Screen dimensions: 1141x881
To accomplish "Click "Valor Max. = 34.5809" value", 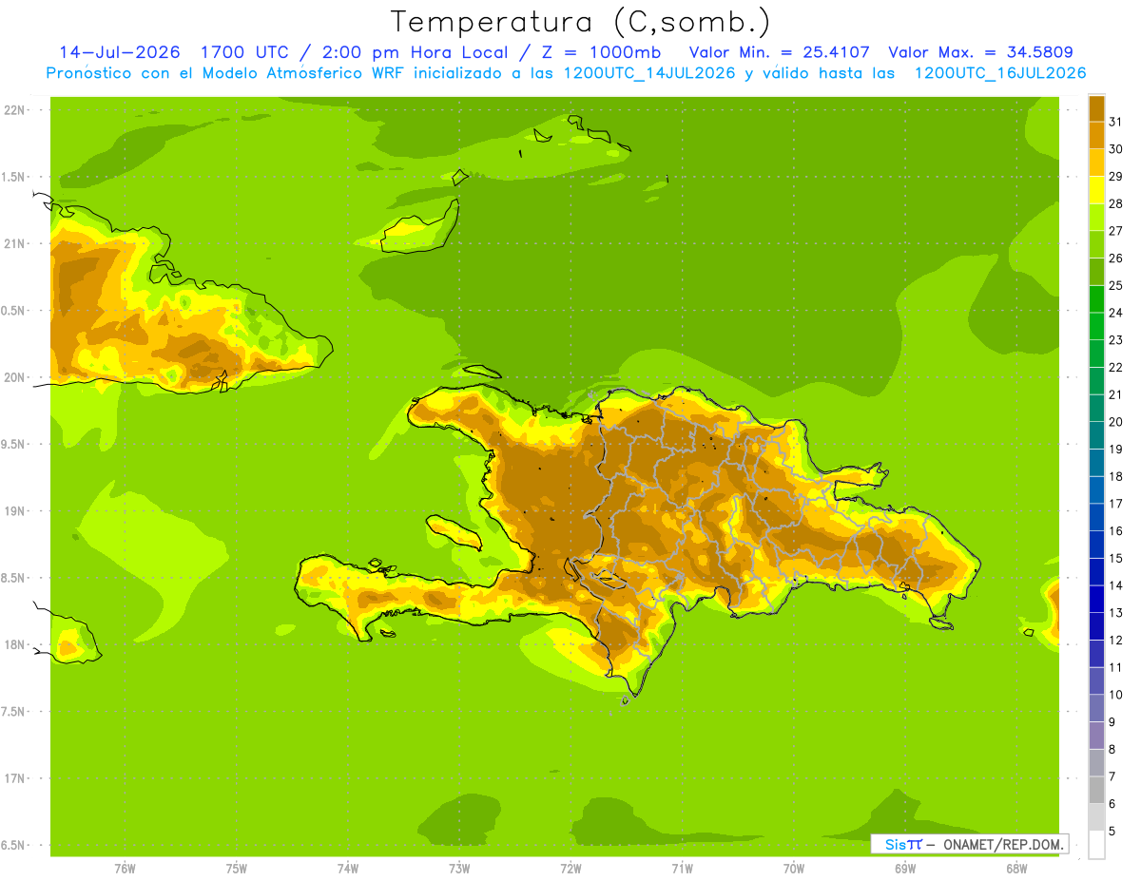I will point(980,52).
